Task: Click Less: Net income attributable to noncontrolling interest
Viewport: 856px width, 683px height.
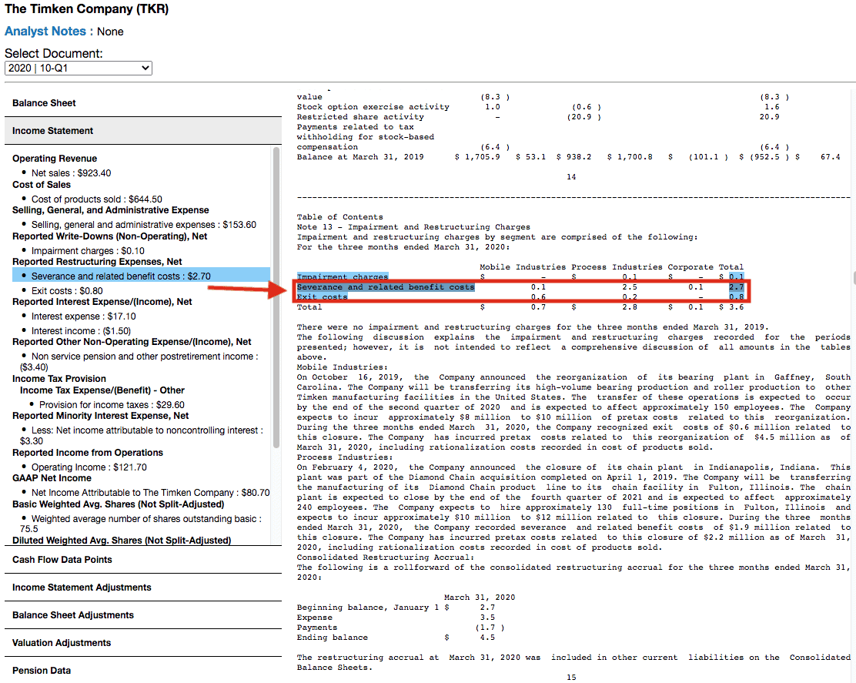Action: tap(142, 436)
